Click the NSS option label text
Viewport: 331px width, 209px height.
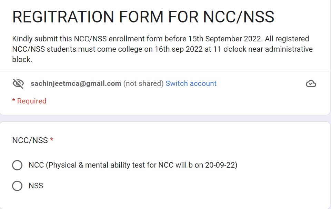pos(36,186)
